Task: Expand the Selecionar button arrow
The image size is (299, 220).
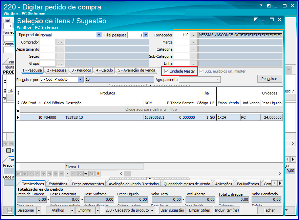Action: point(39,210)
